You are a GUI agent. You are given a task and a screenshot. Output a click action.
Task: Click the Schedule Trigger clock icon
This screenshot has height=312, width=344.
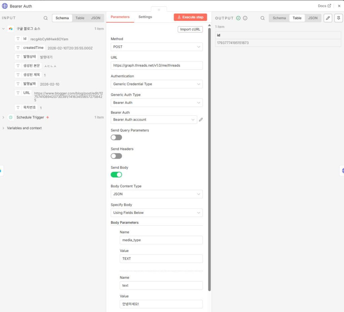(x=11, y=117)
